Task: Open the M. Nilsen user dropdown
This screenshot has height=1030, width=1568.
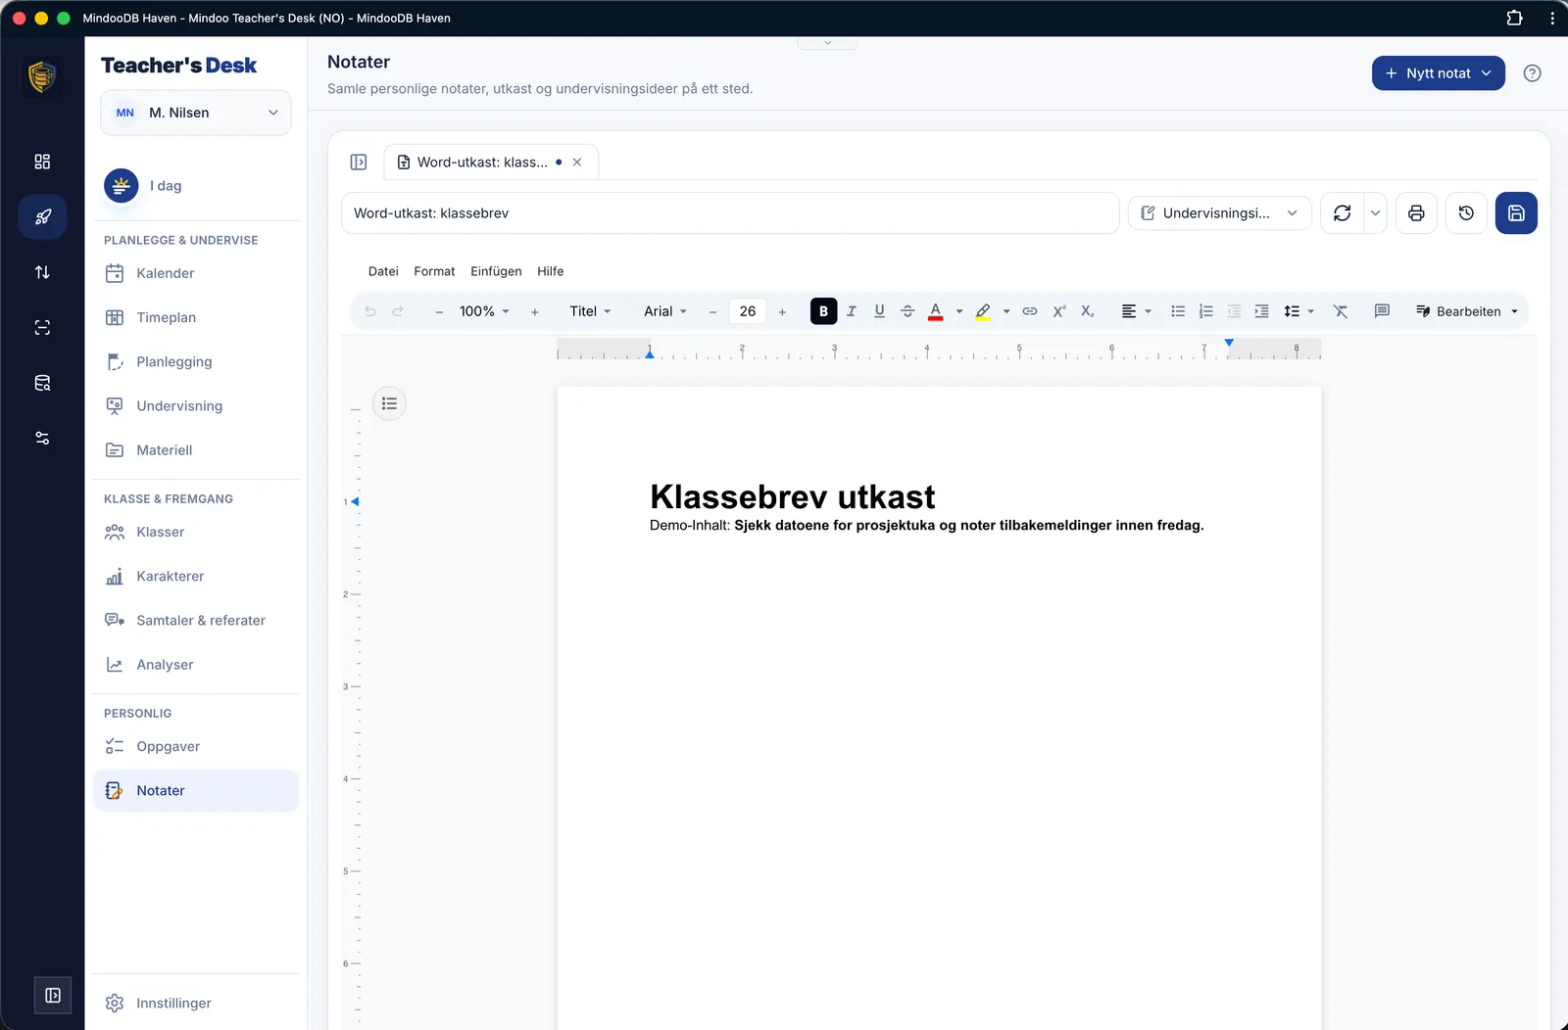Action: 196,113
